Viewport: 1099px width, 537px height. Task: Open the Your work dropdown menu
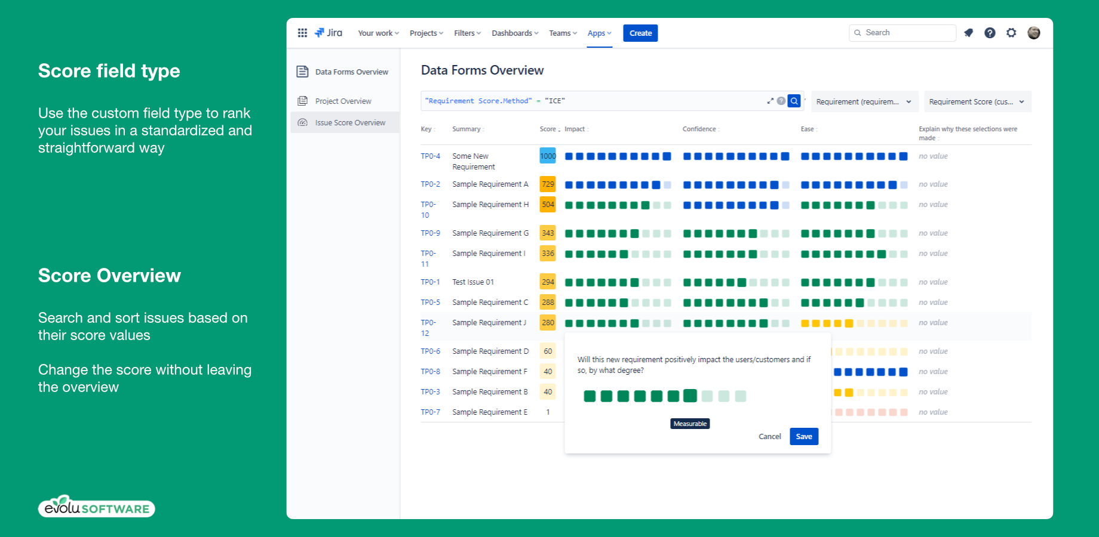(x=378, y=33)
